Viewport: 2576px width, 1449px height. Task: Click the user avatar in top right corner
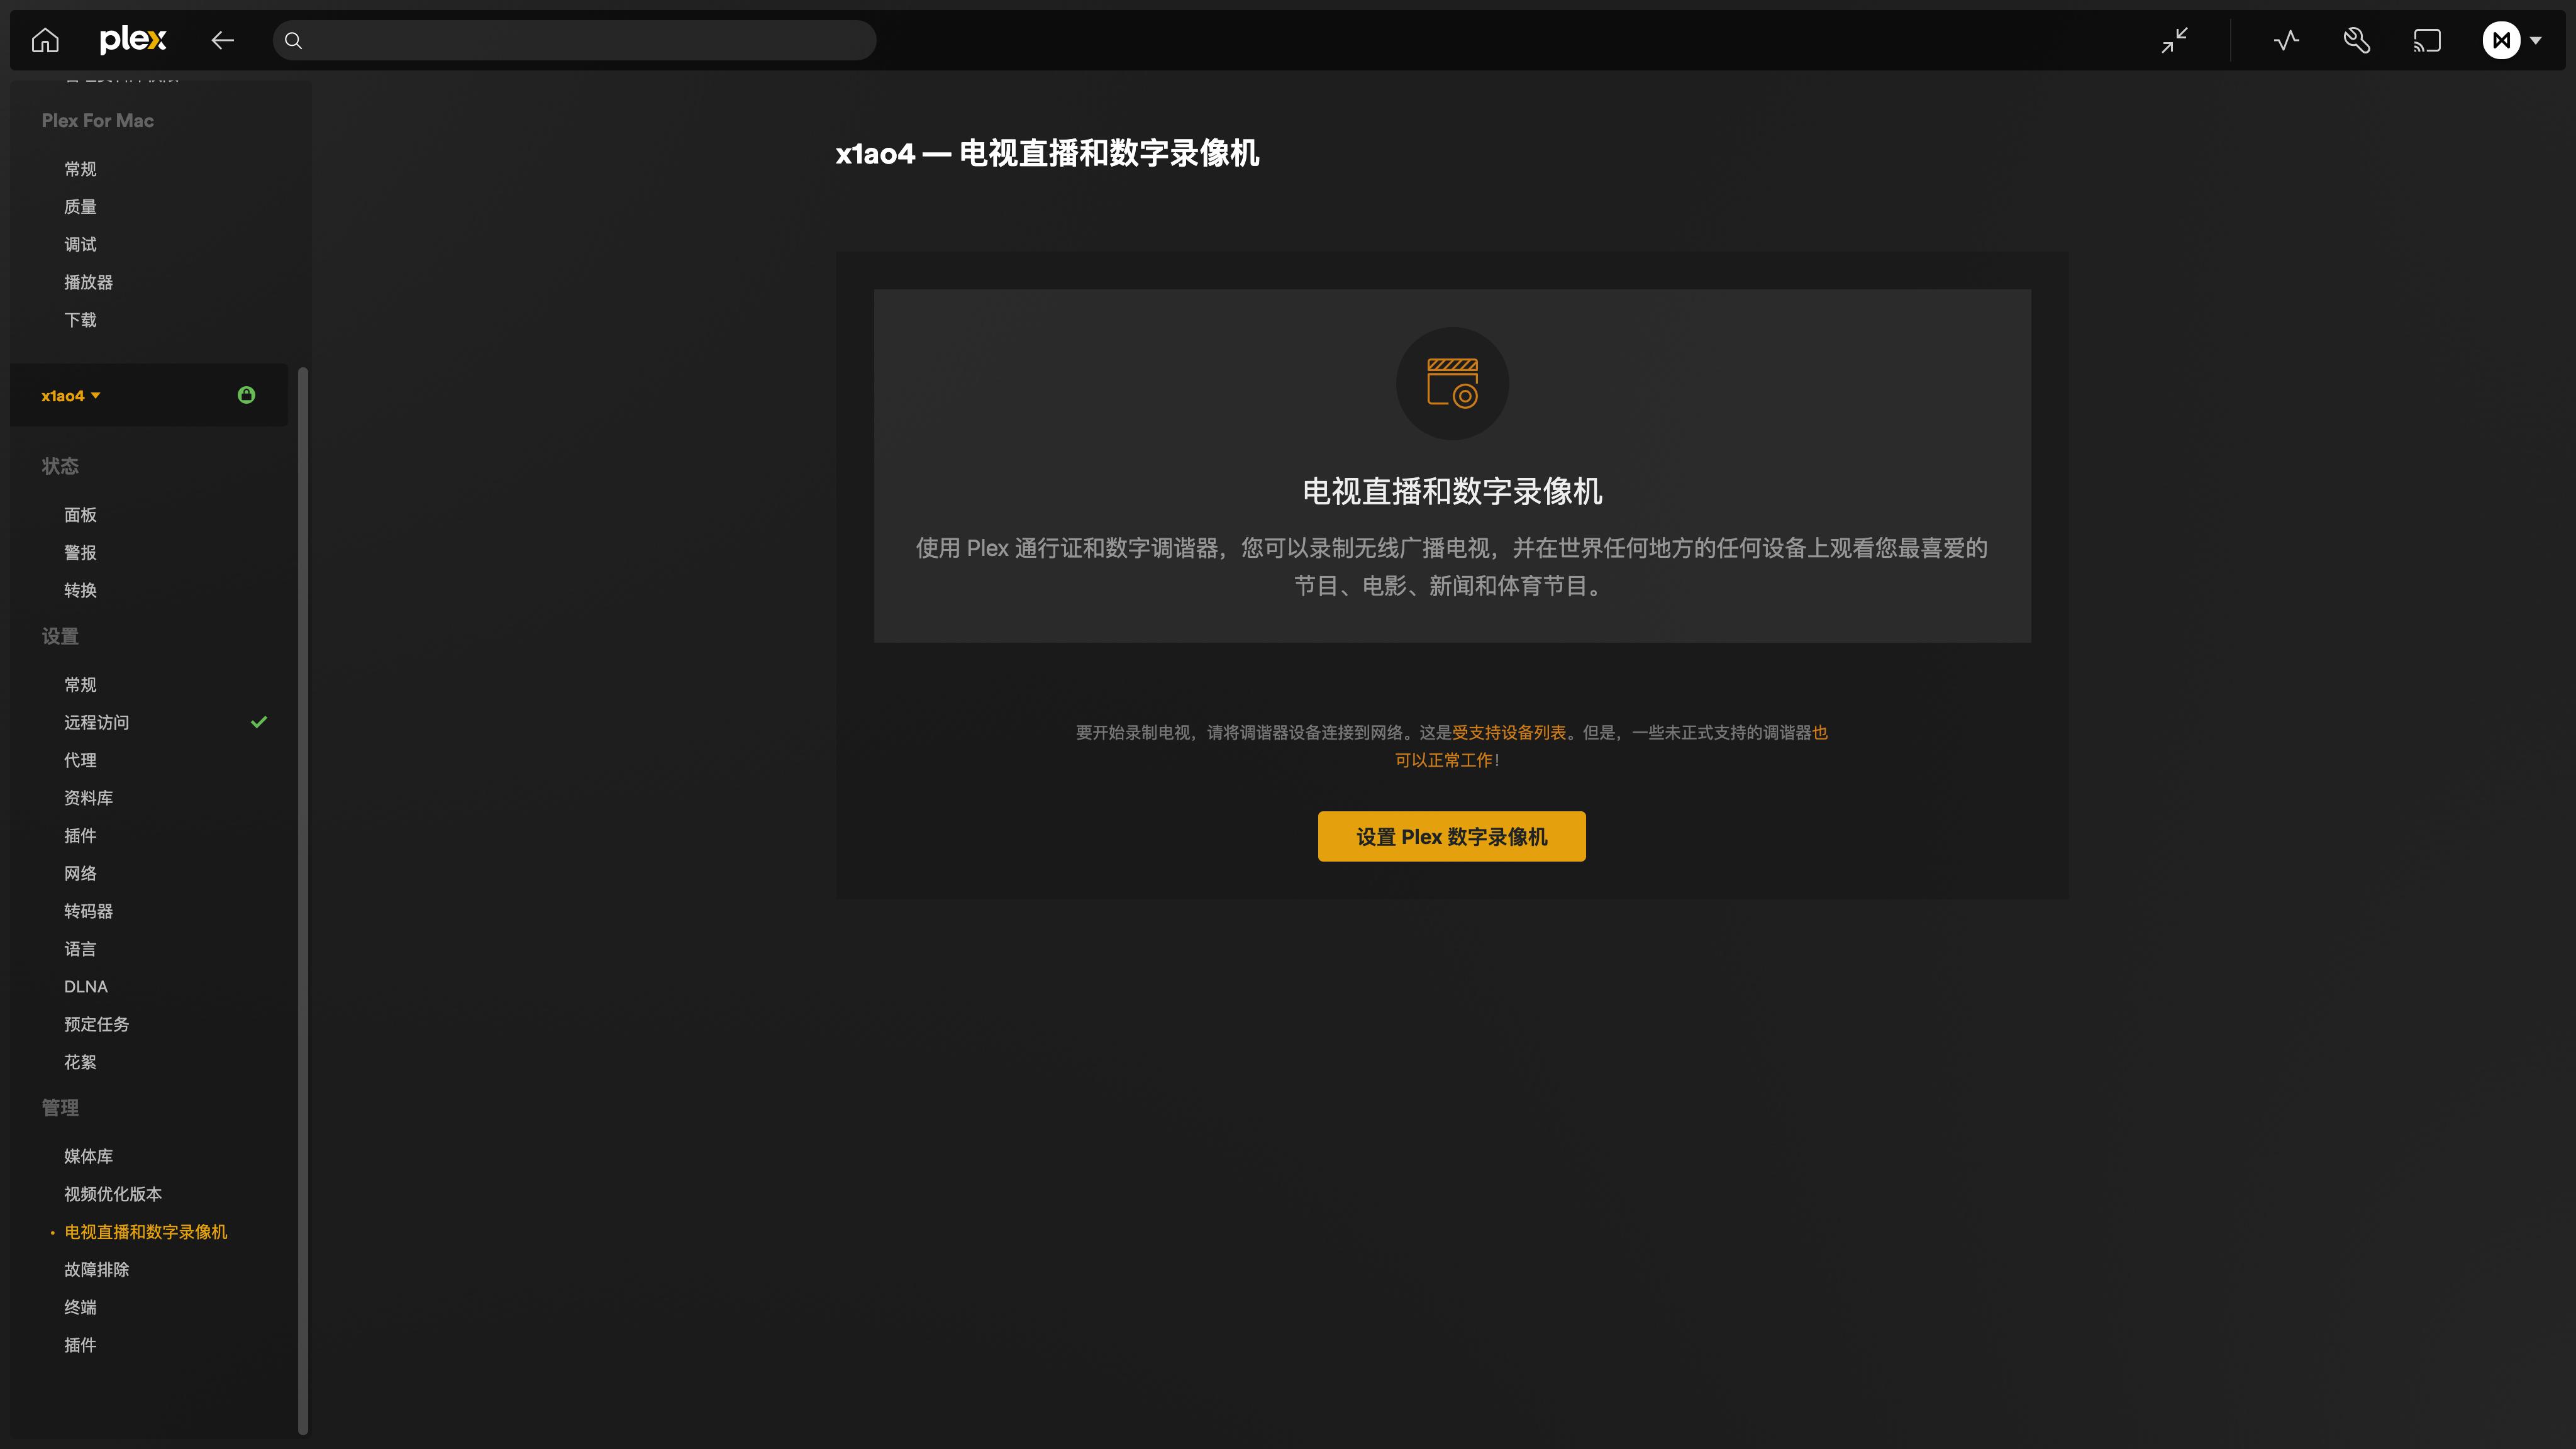tap(2501, 40)
